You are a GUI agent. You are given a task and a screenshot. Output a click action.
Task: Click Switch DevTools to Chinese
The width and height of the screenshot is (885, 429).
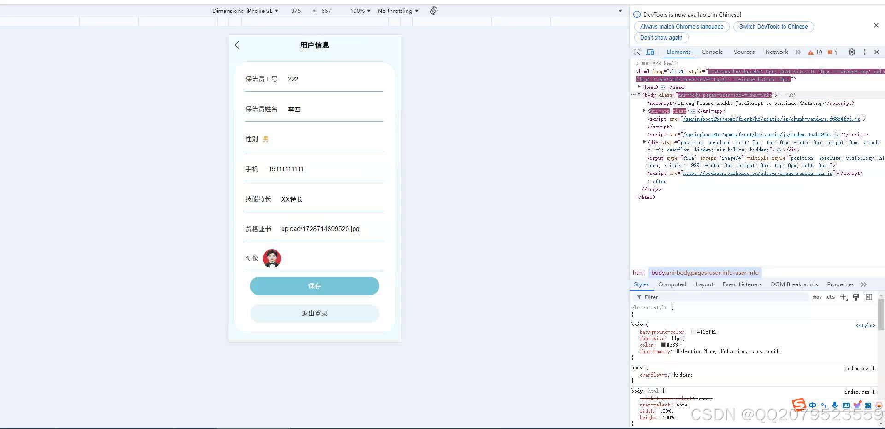[773, 27]
